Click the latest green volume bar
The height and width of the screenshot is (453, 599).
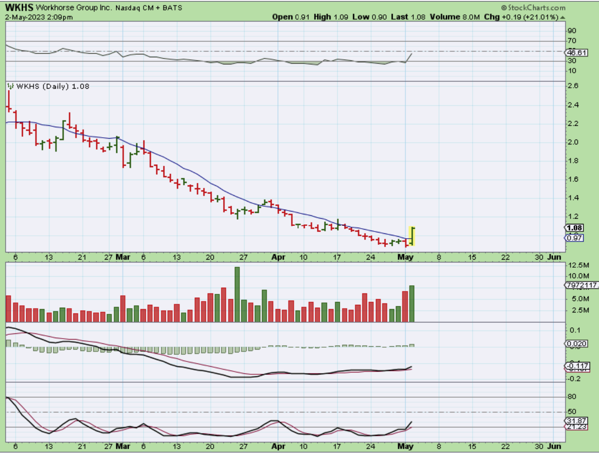coord(412,303)
